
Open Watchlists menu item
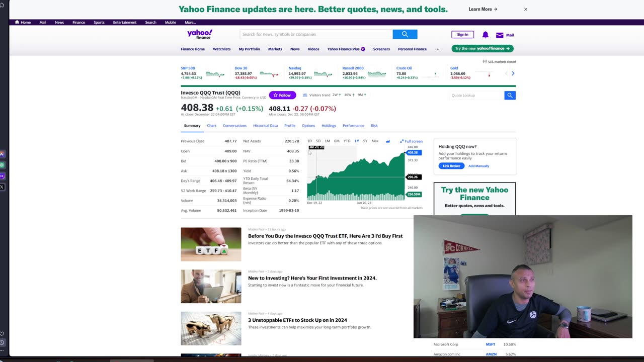(221, 49)
